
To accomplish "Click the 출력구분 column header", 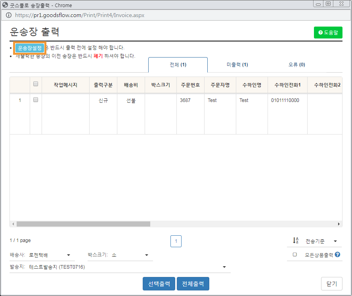I will click(x=103, y=85).
